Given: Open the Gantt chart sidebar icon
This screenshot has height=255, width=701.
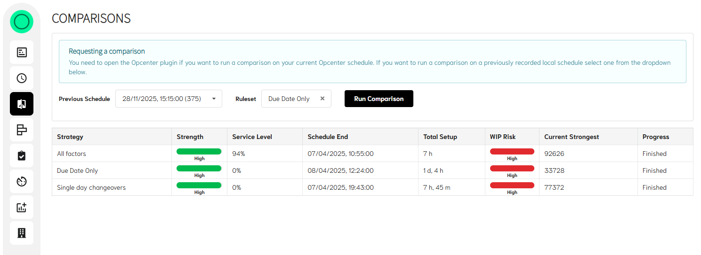Looking at the screenshot, I should pyautogui.click(x=22, y=130).
